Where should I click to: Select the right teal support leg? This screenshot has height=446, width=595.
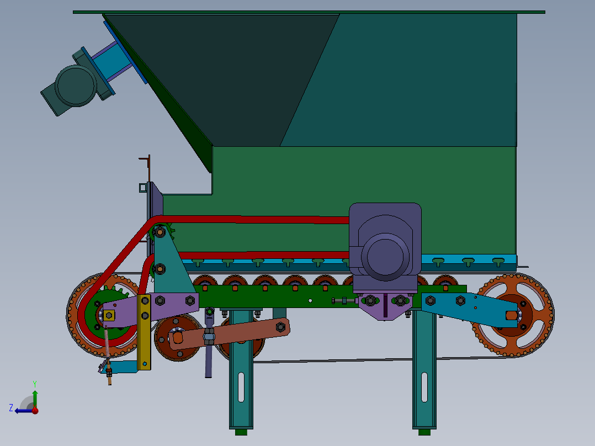tap(424, 369)
